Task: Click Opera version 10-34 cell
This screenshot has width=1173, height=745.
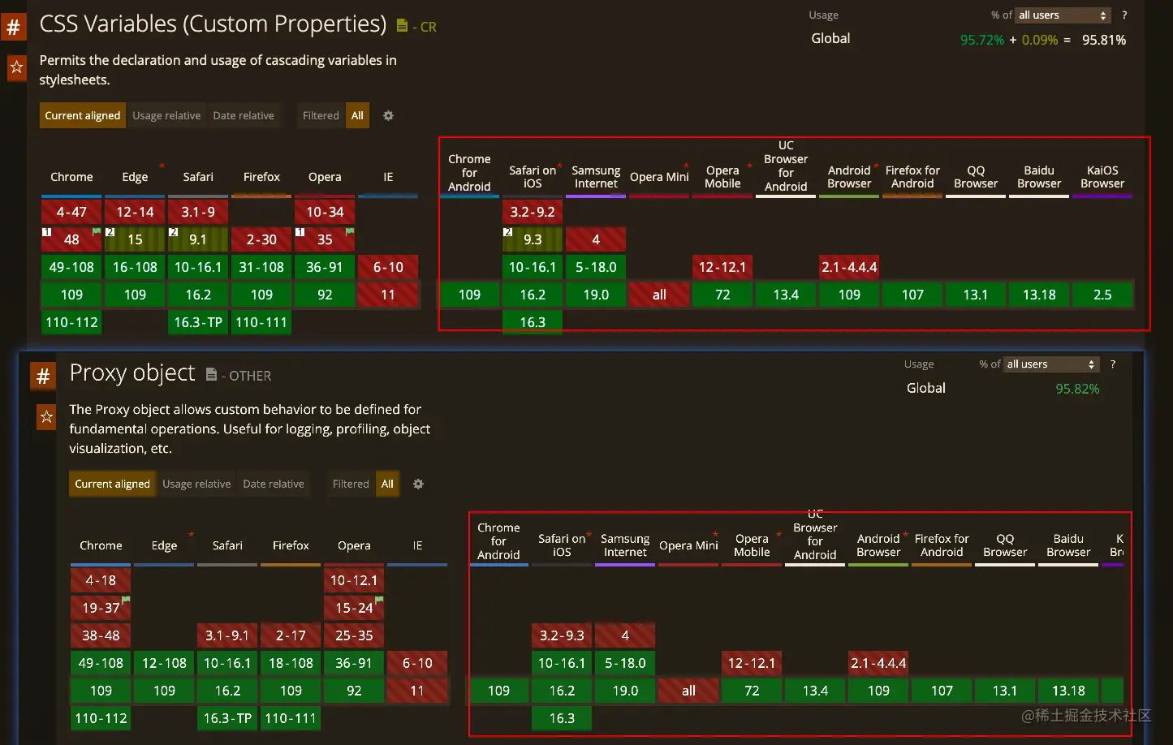Action: click(x=325, y=212)
